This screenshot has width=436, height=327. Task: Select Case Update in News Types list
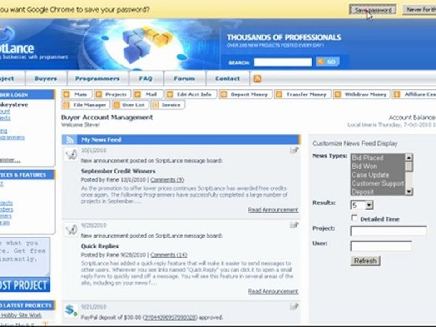tap(377, 175)
